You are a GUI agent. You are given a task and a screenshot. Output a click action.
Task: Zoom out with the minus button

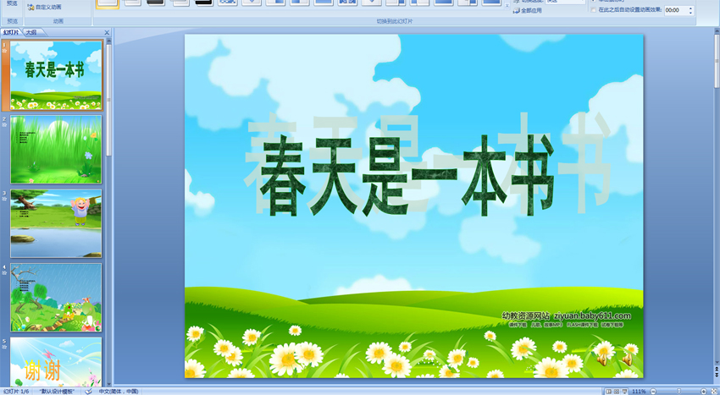point(653,392)
